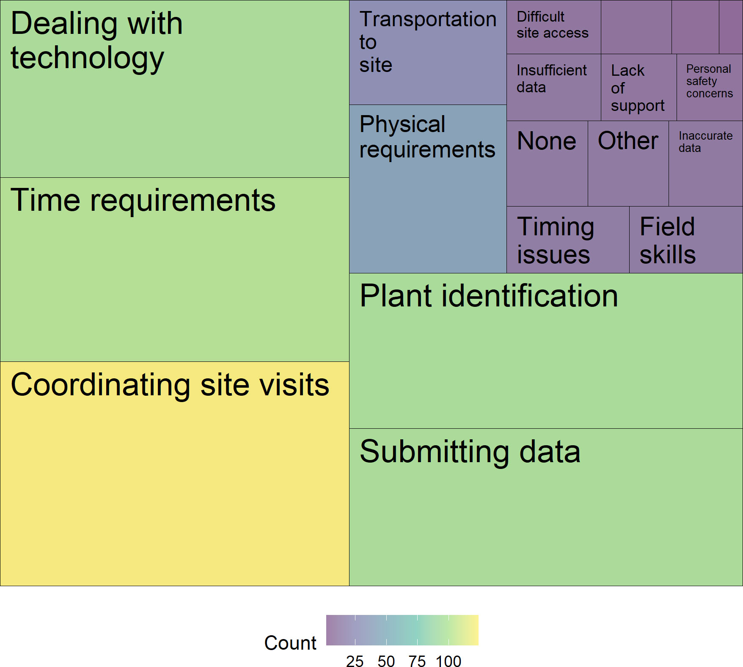Click the 25 legend tick label
The image size is (743, 667).
click(x=355, y=661)
